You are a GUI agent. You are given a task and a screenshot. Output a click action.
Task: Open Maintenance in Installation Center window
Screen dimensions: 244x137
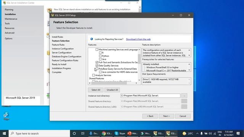click(x=11, y=19)
